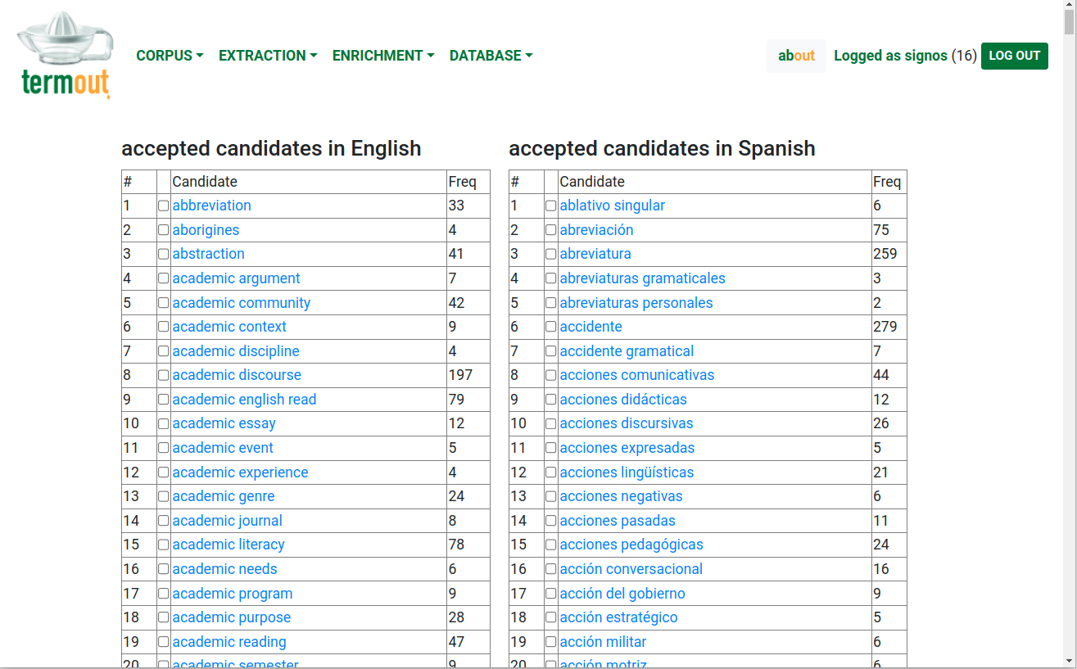Check the box next to abreviatura
Viewport: 1077px width, 669px height.
(x=551, y=255)
